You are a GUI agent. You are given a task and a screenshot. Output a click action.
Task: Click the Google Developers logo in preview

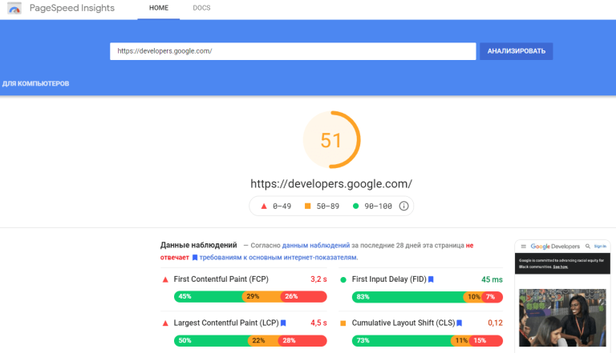555,247
